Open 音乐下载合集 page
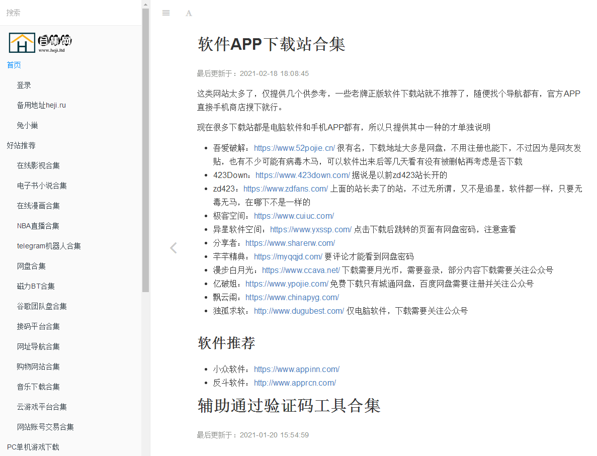The image size is (597, 456). [38, 387]
